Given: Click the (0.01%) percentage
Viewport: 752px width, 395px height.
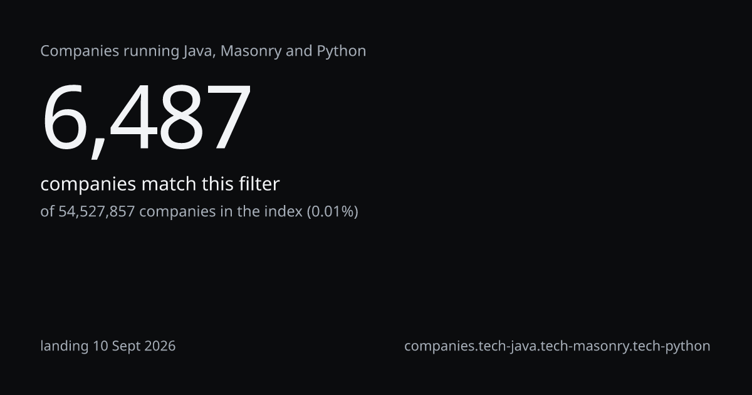Looking at the screenshot, I should coord(332,211).
